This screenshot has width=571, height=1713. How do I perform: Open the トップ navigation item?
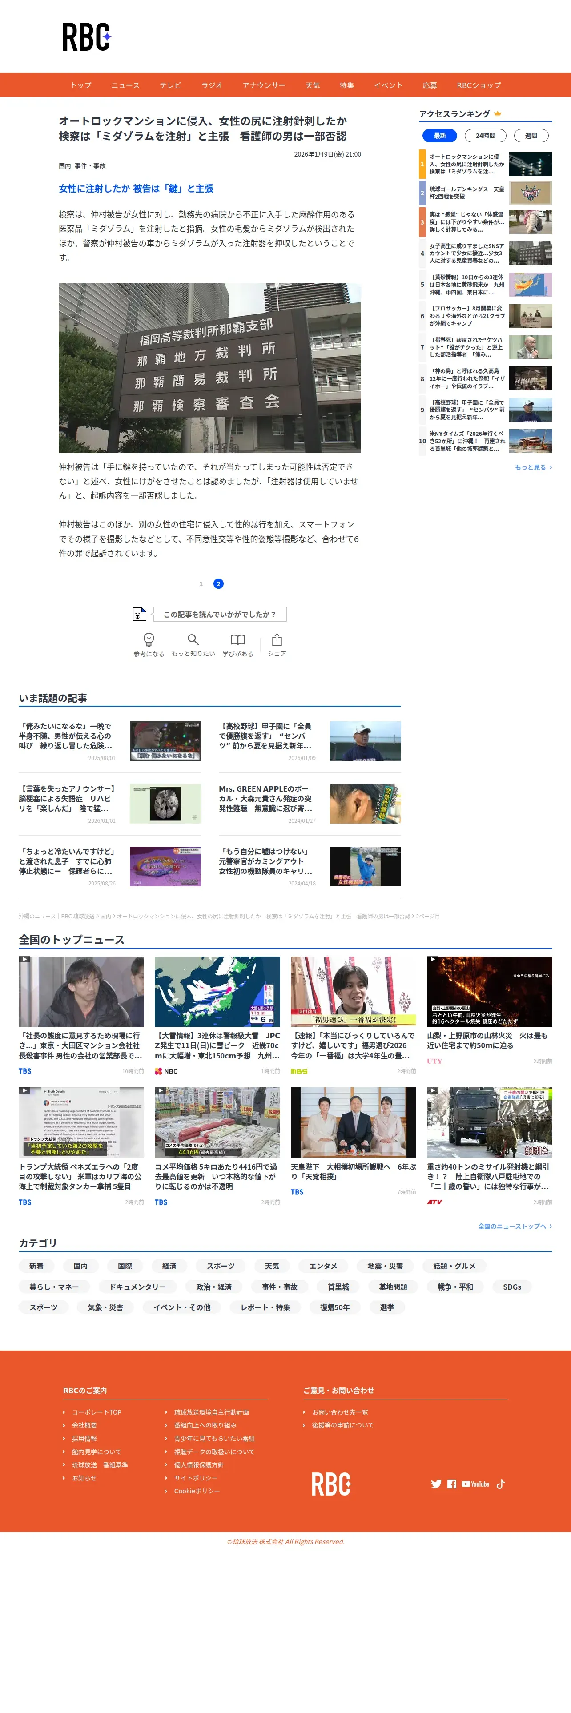[x=81, y=85]
